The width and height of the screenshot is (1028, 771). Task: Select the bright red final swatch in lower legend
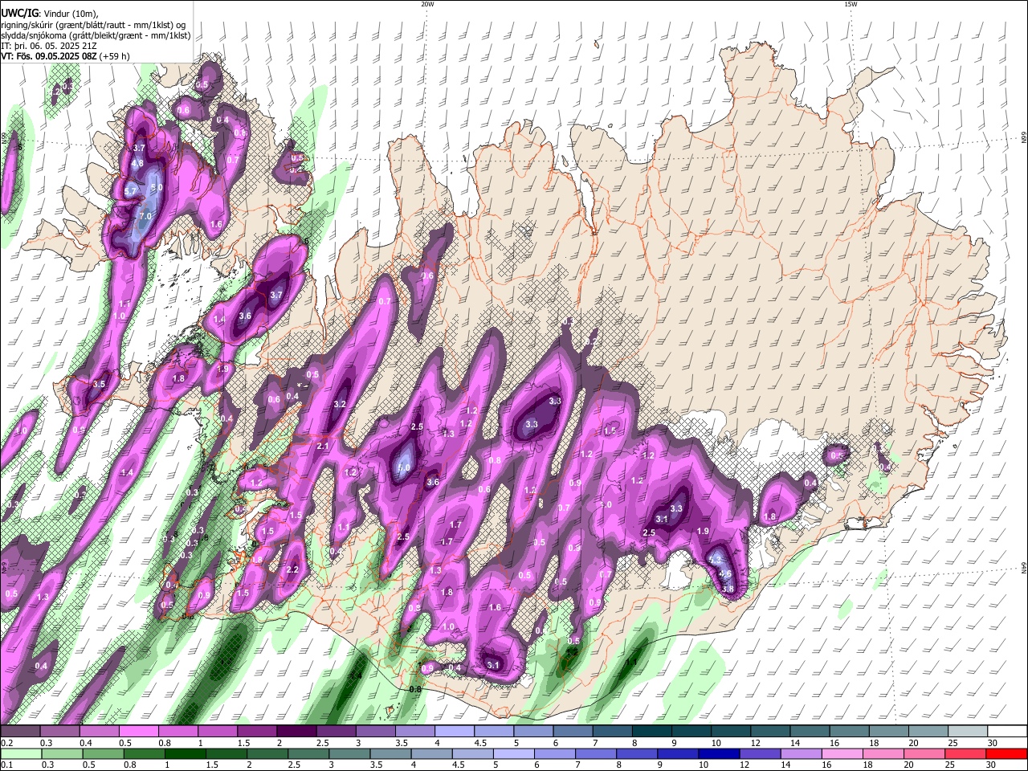point(1006,753)
